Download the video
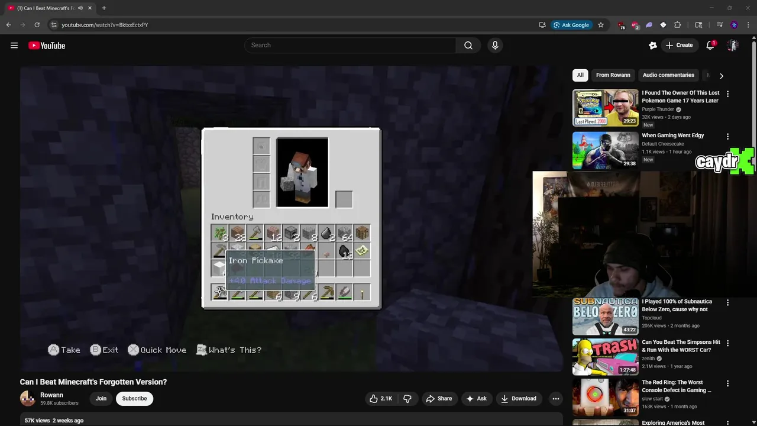This screenshot has height=426, width=757. coord(518,399)
